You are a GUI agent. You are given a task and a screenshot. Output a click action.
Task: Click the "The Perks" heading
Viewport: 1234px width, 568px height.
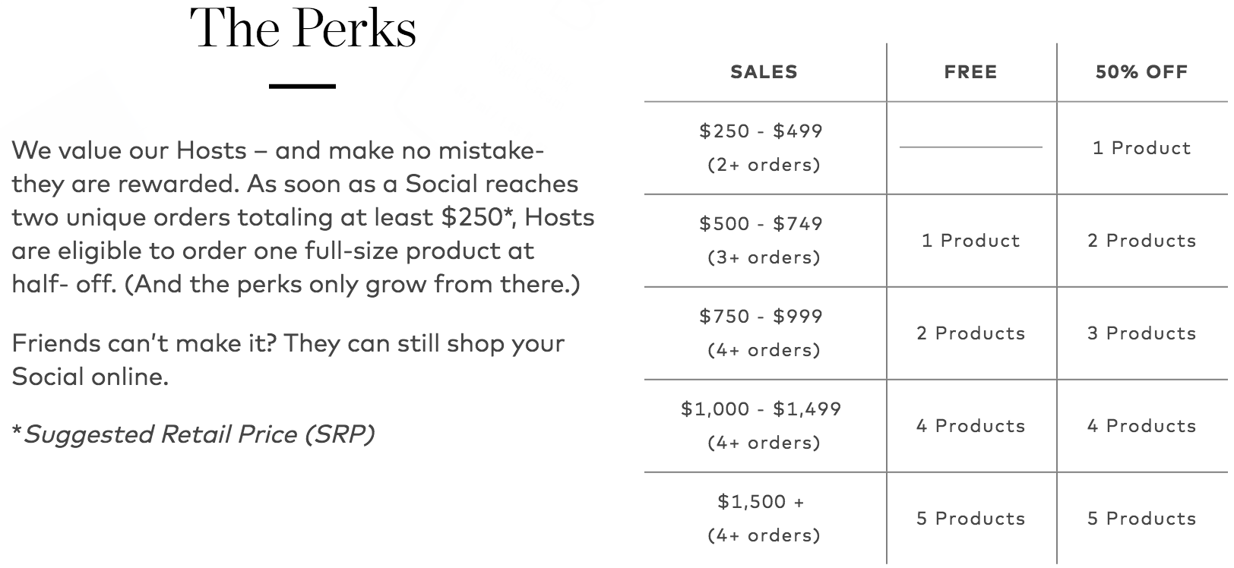303,28
